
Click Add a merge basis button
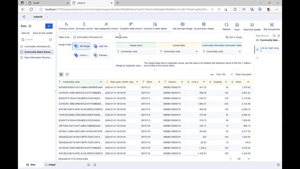pyautogui.click(x=234, y=37)
